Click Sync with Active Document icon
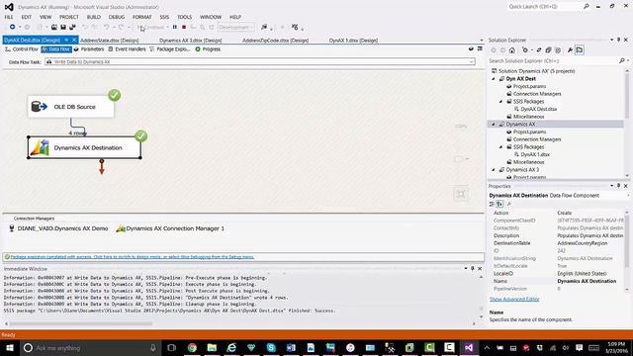633x356 pixels. (538, 50)
